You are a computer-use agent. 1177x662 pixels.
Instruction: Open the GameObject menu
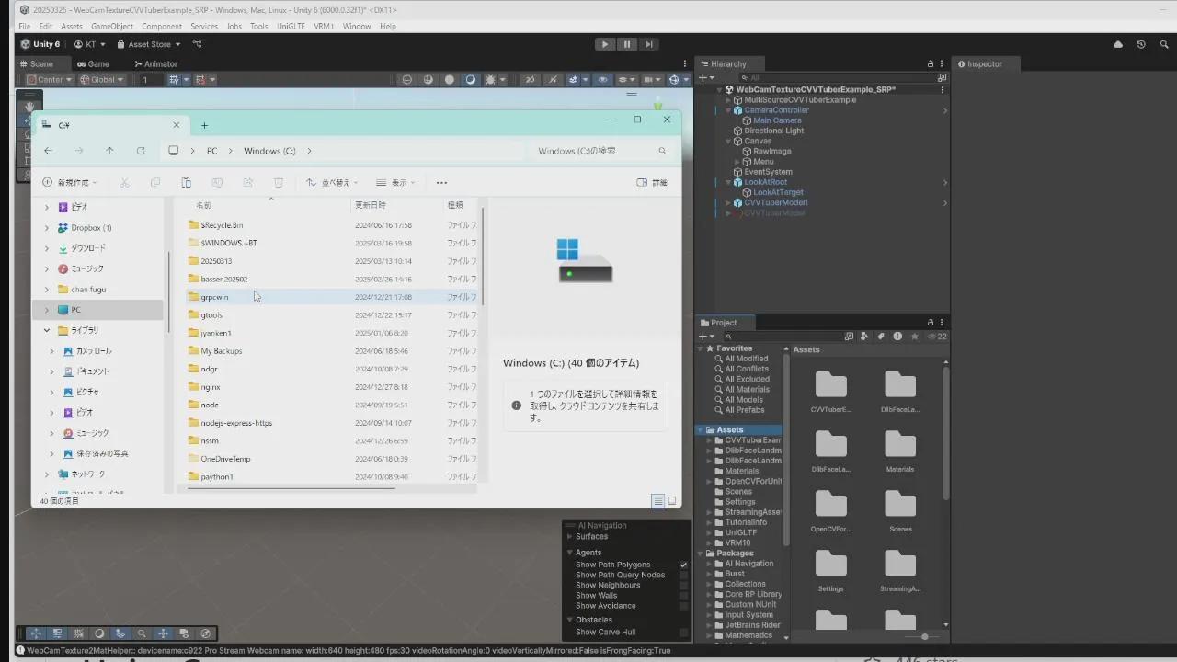111,27
